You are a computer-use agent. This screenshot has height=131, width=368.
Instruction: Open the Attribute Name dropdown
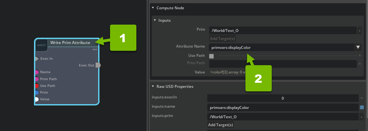tap(358, 47)
